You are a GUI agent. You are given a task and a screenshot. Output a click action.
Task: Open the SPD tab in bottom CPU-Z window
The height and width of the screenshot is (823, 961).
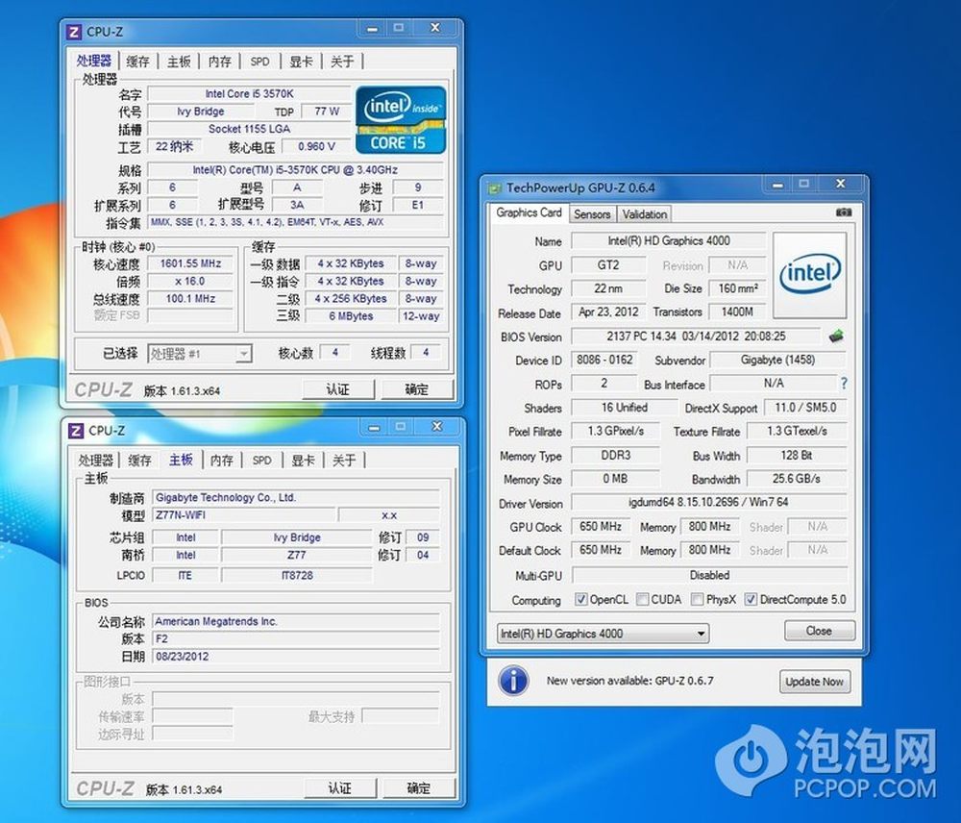(261, 460)
